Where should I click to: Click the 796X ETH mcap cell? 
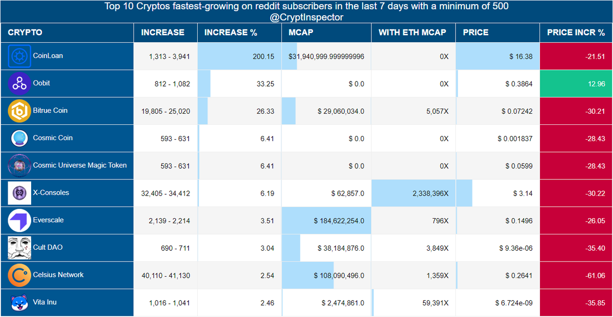[413, 221]
